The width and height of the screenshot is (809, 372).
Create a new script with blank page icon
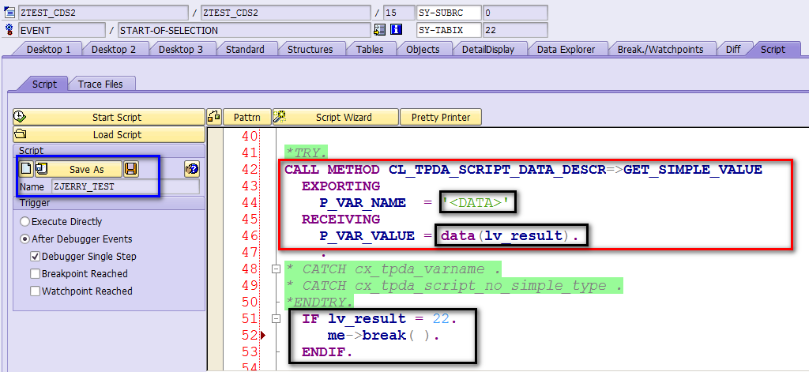(x=26, y=169)
